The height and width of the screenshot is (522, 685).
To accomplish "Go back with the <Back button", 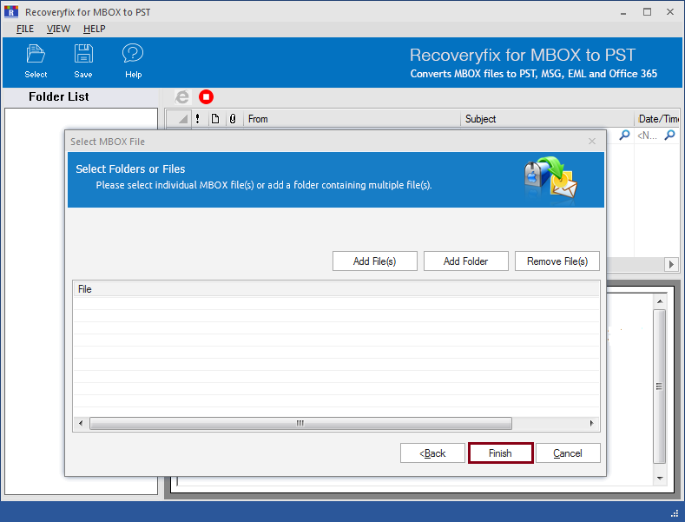I will pyautogui.click(x=432, y=453).
